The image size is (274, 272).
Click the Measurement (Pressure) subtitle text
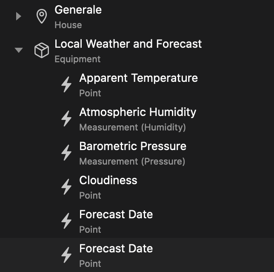pos(132,162)
